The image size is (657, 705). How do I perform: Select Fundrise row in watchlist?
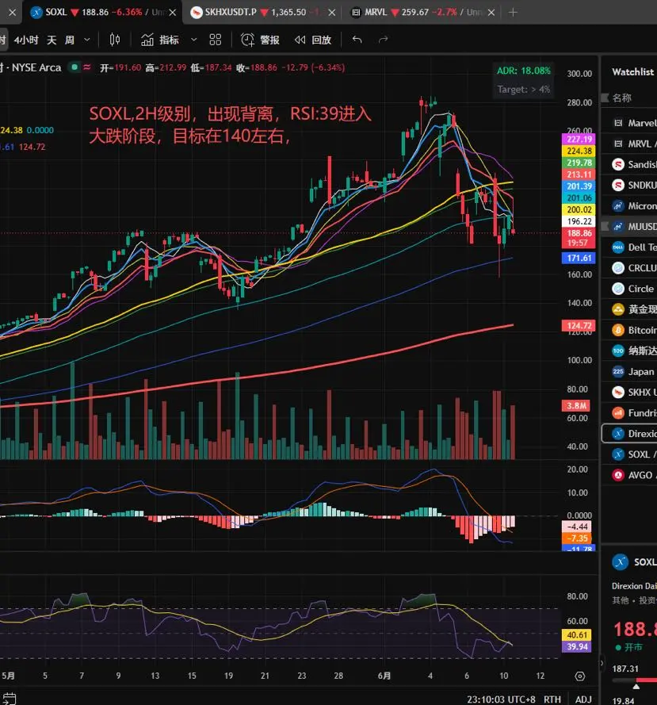tap(629, 412)
